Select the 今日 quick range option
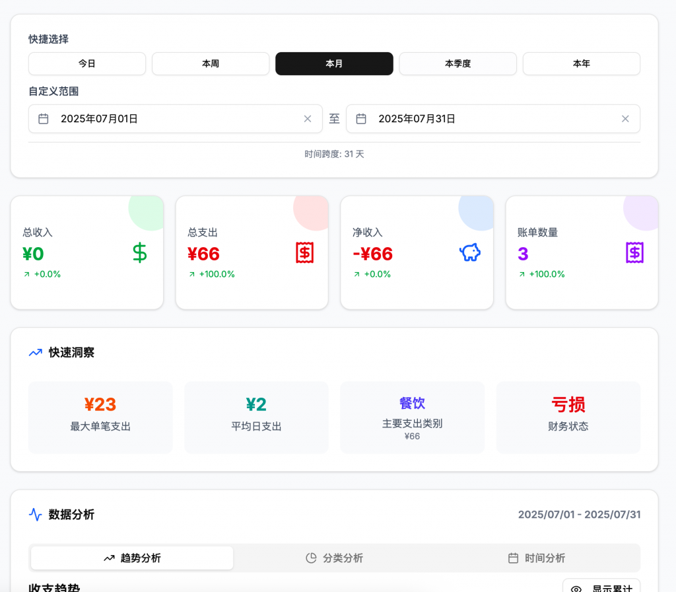 pyautogui.click(x=87, y=64)
